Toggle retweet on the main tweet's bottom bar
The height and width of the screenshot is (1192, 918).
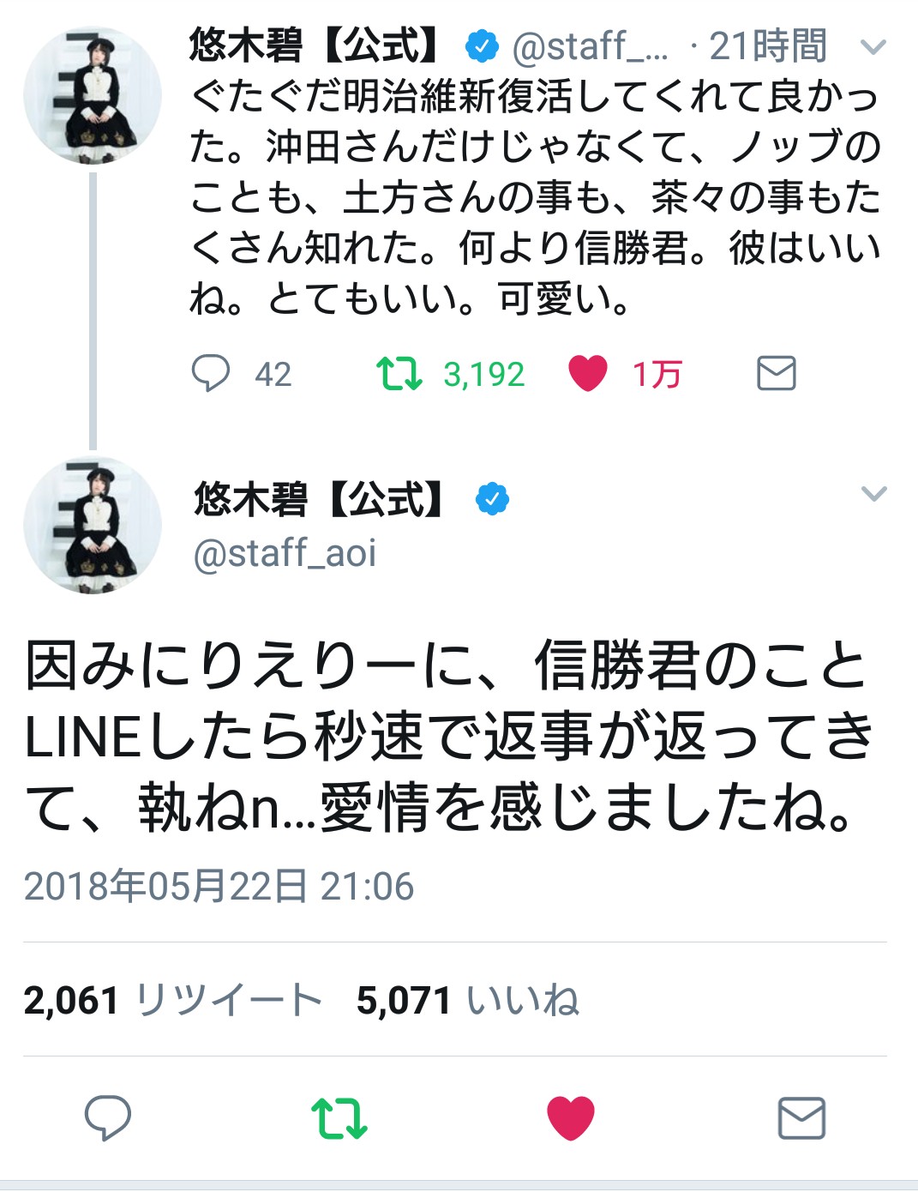339,1118
